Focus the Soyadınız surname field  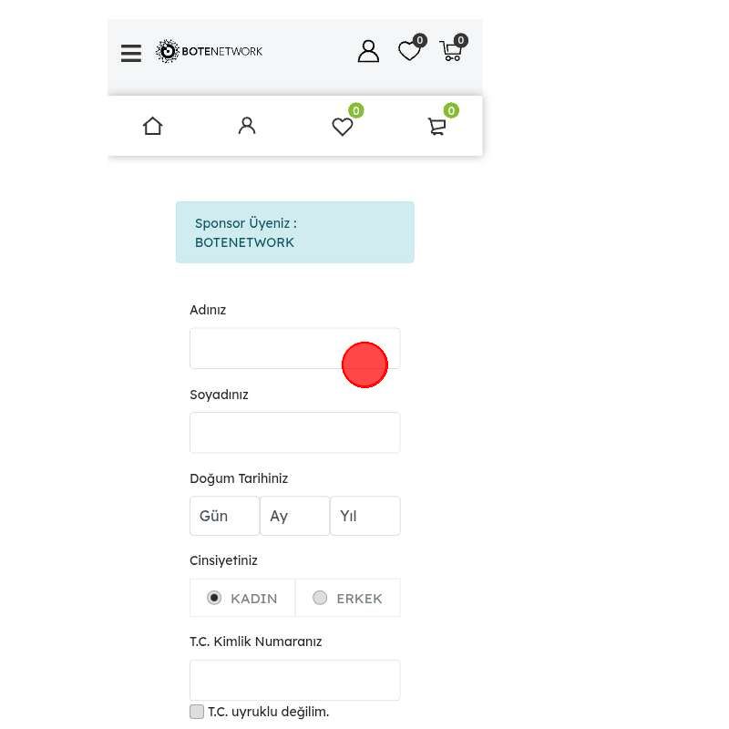(x=294, y=433)
